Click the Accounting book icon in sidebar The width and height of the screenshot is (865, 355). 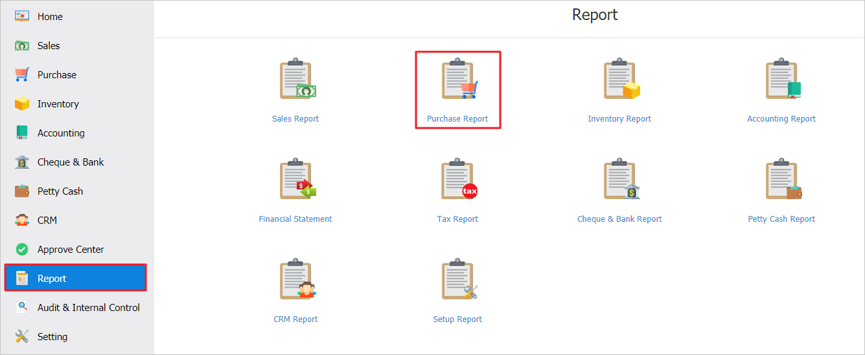(x=22, y=133)
